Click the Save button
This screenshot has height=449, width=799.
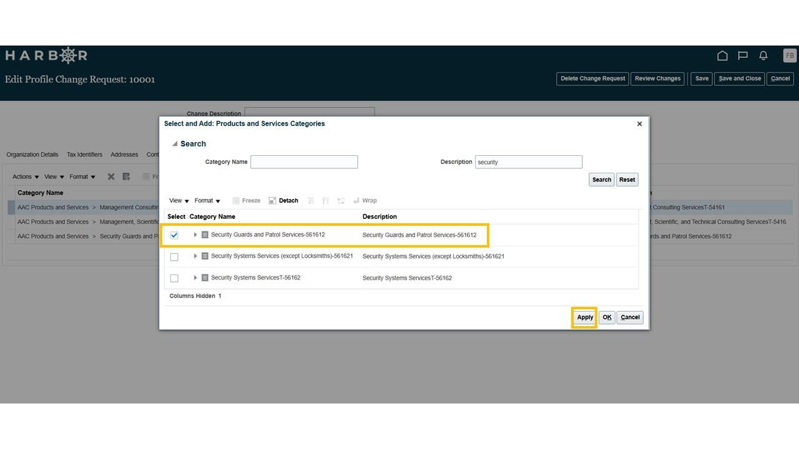coord(702,79)
